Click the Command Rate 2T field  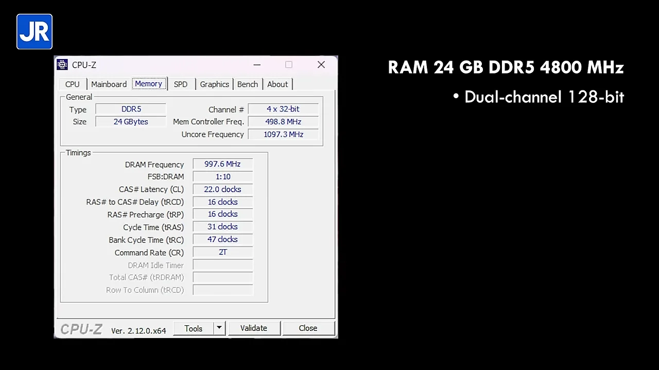[222, 252]
